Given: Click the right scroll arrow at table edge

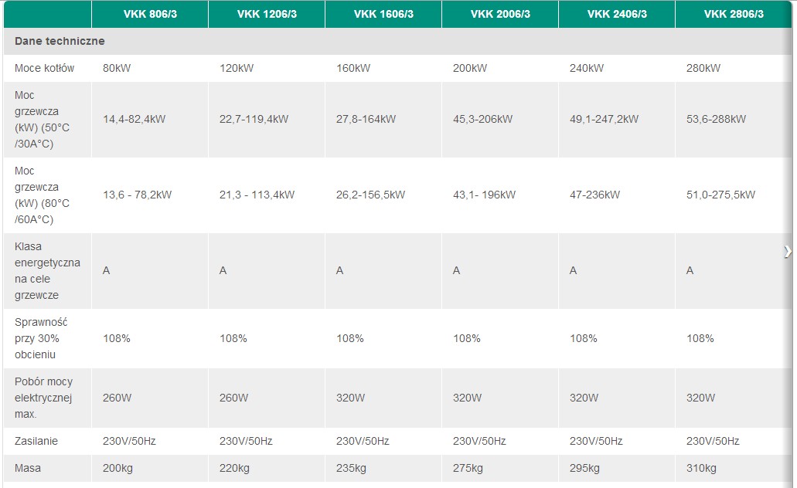Looking at the screenshot, I should click(x=788, y=252).
